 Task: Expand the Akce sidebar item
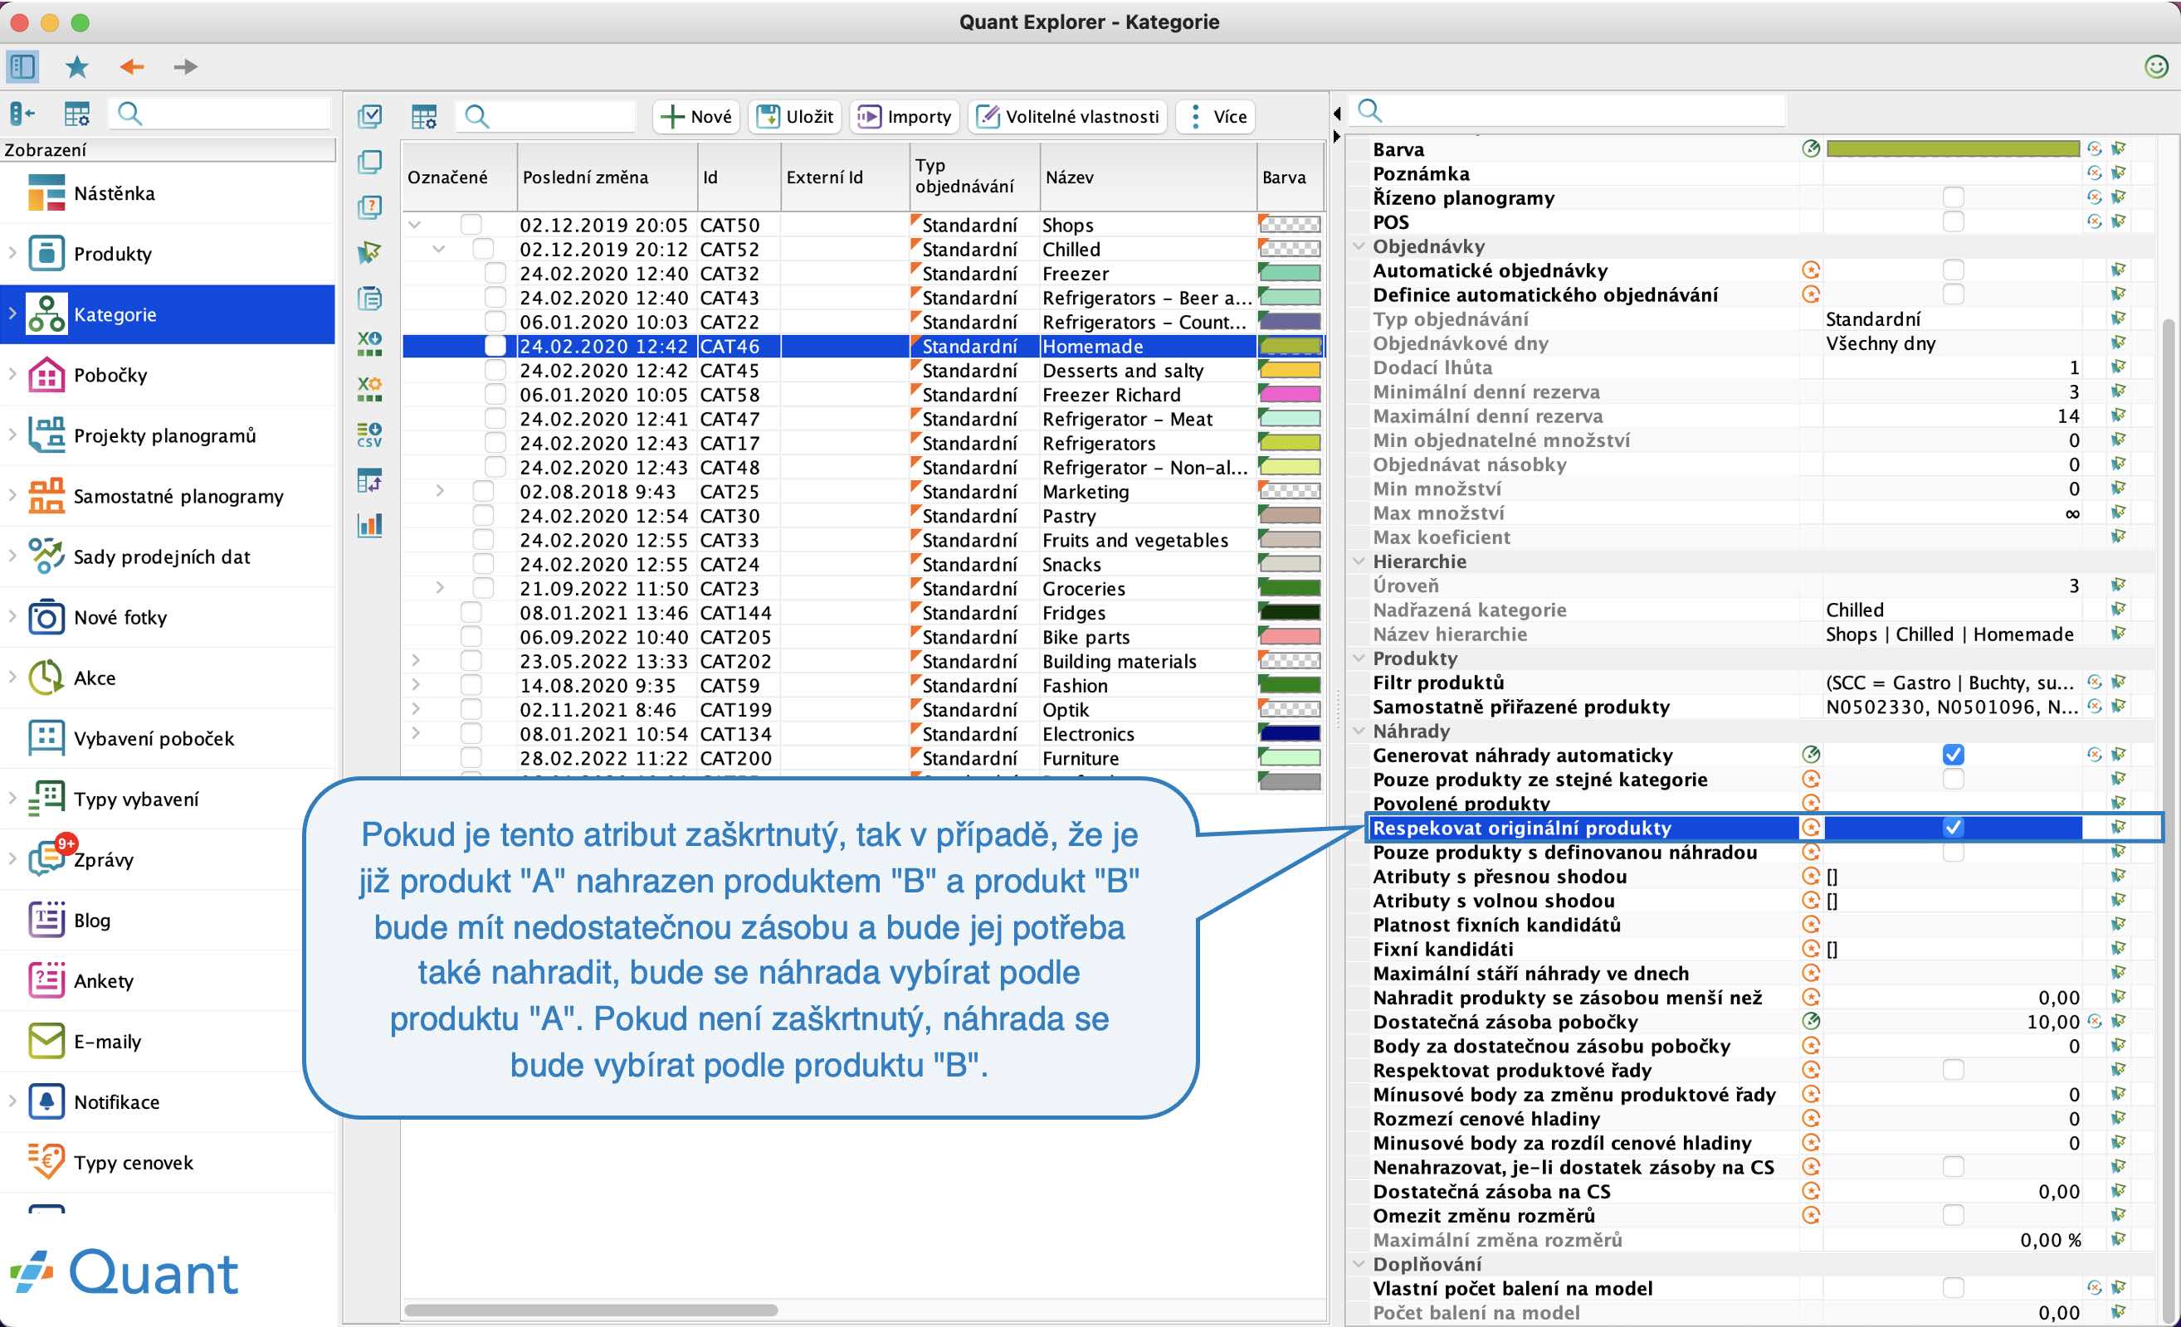pyautogui.click(x=12, y=678)
